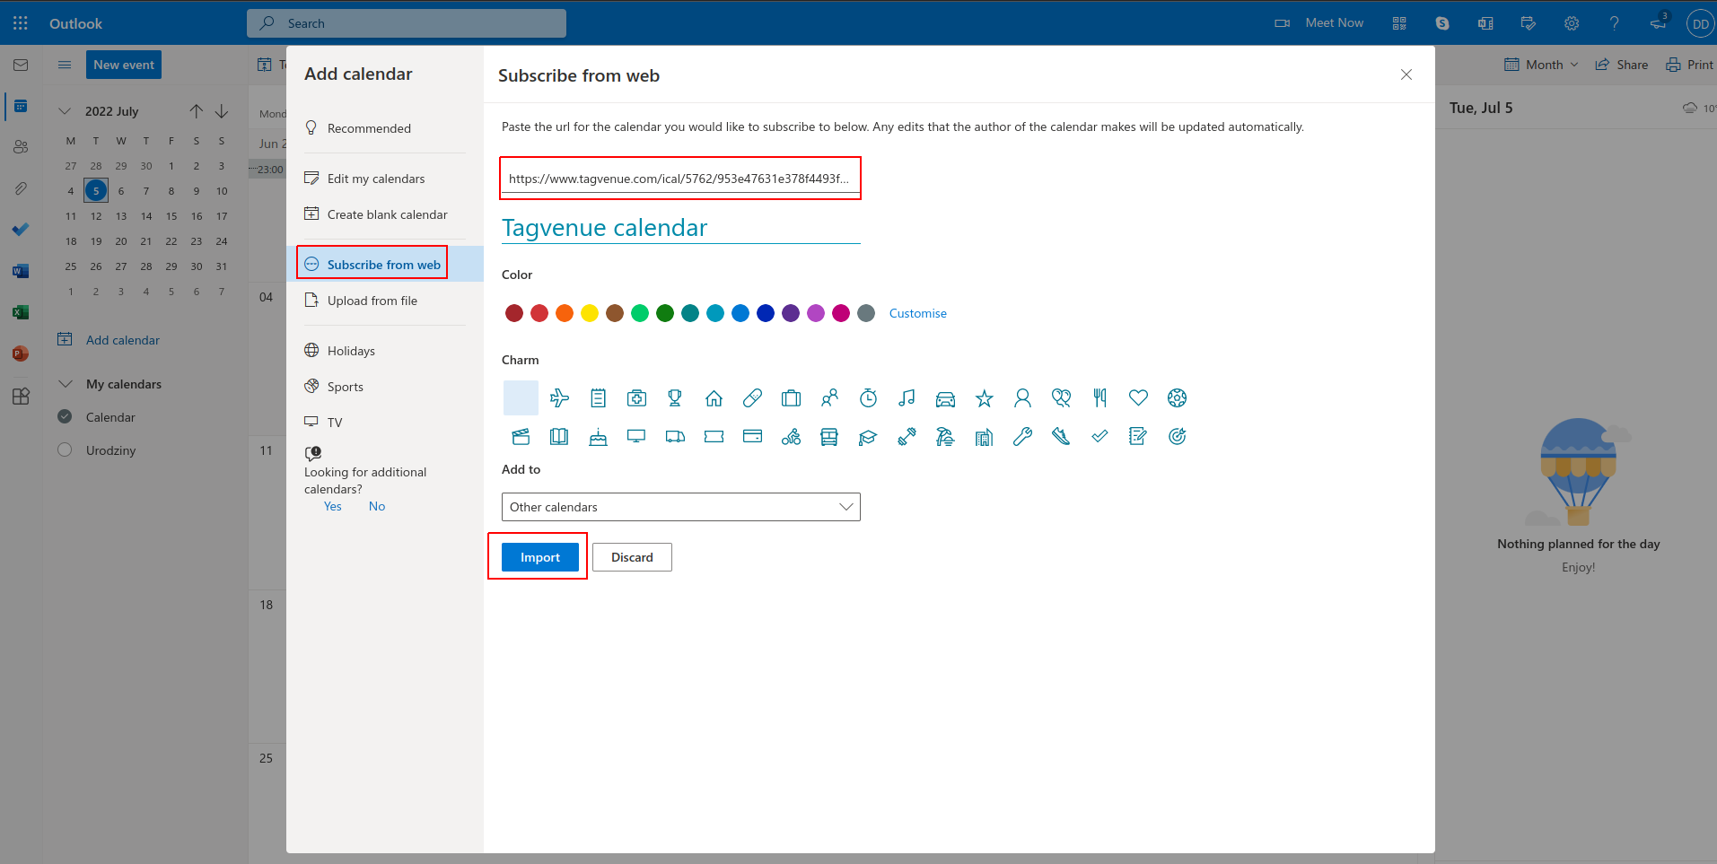
Task: Collapse the My calendars group
Action: [65, 384]
